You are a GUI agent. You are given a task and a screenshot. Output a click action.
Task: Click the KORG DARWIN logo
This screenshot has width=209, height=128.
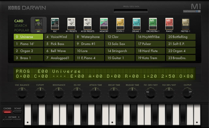tap(27, 8)
